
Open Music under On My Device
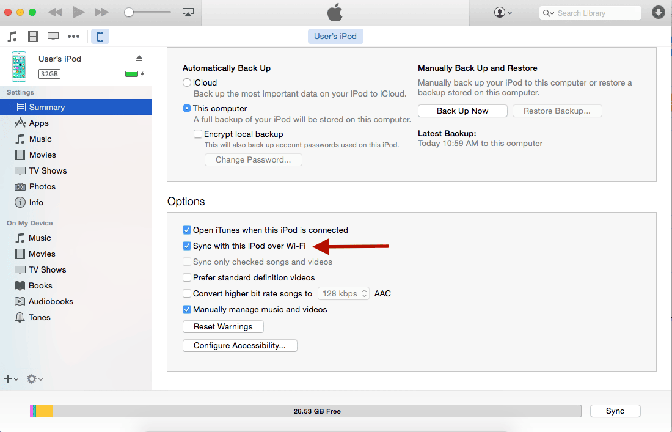click(76, 238)
